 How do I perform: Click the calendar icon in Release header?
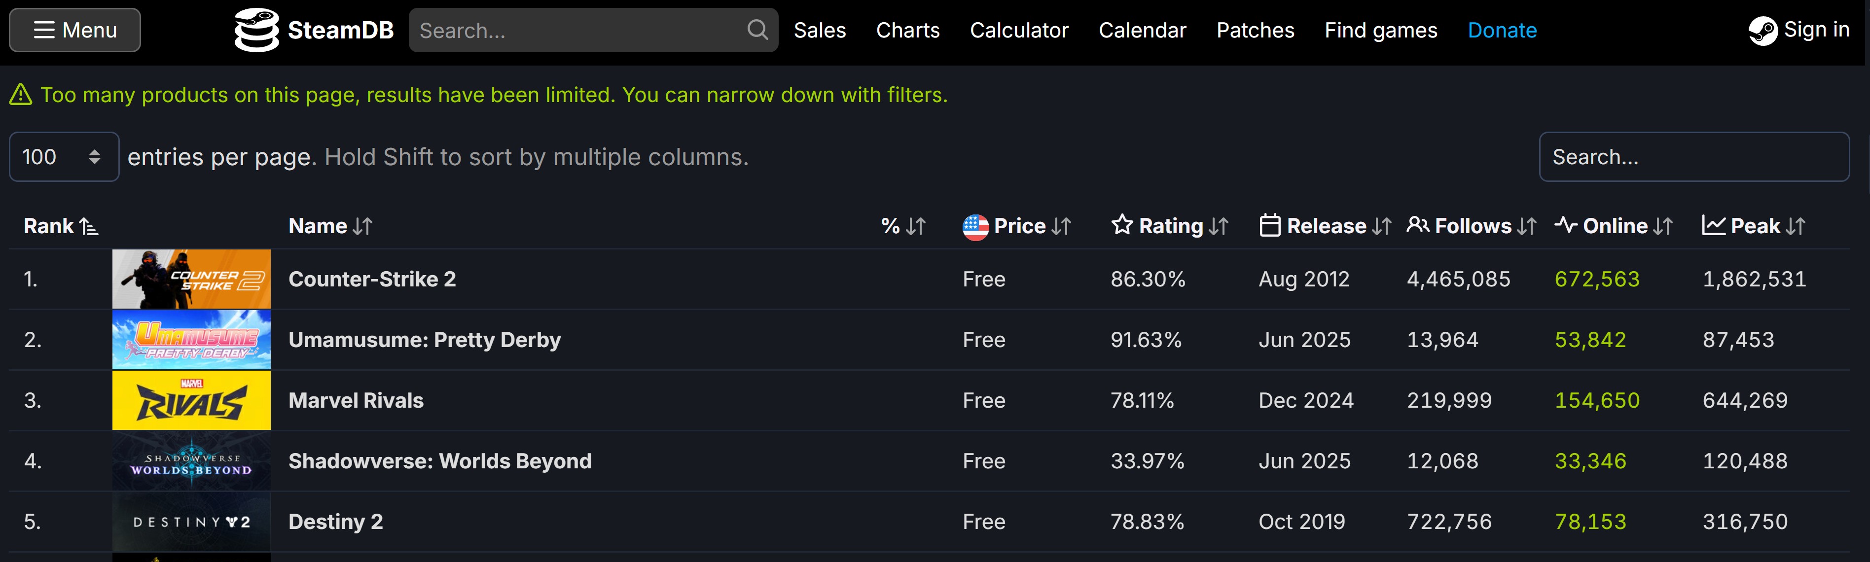coord(1270,226)
